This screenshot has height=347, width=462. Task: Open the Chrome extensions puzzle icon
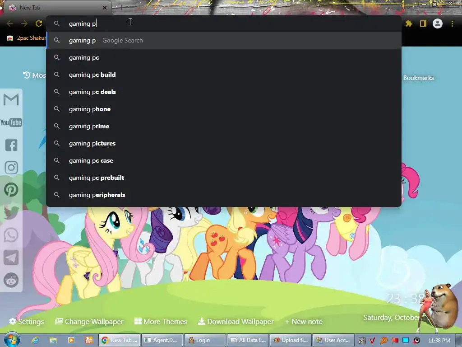tap(408, 23)
